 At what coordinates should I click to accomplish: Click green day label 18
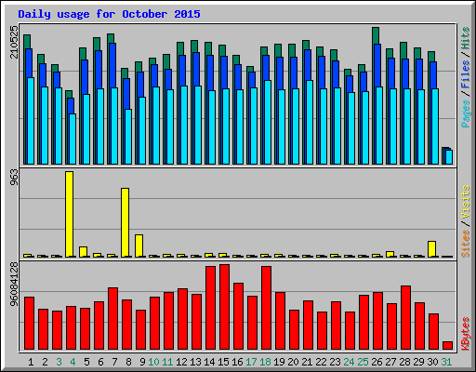click(265, 362)
